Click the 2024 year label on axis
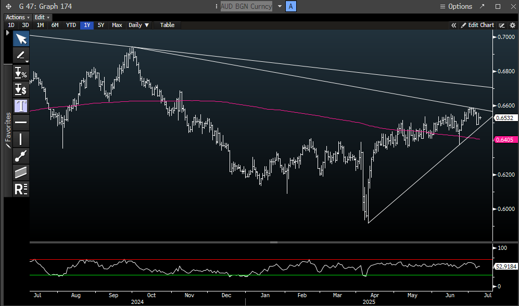The image size is (519, 306). click(137, 302)
